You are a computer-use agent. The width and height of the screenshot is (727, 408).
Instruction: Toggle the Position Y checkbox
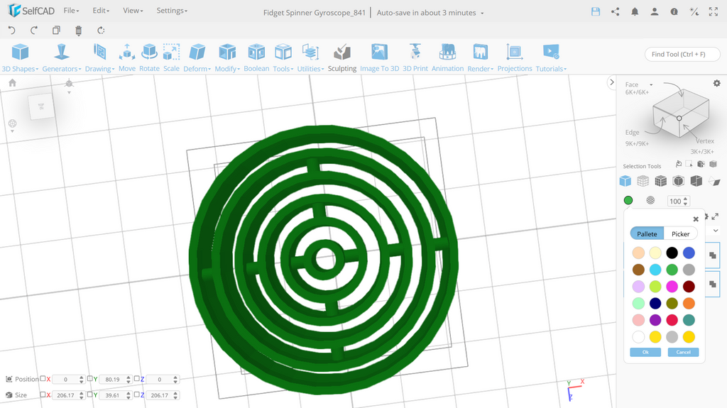[x=90, y=378]
